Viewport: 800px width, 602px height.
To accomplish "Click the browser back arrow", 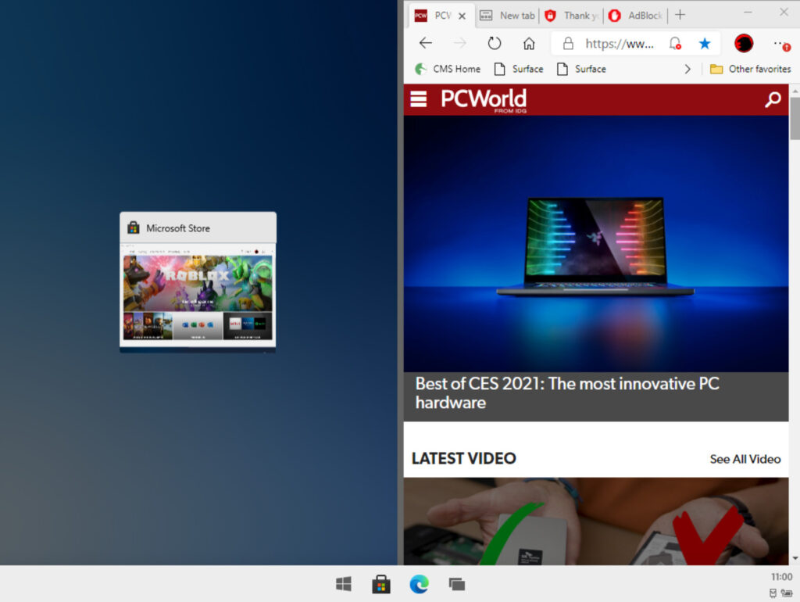I will 425,44.
